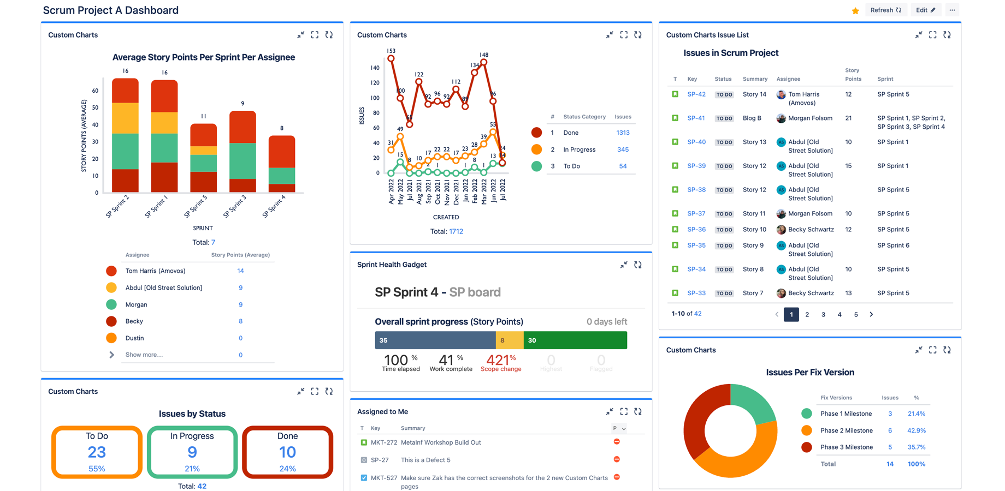
Task: Refresh the Issues by Status gadget
Action: click(x=329, y=391)
